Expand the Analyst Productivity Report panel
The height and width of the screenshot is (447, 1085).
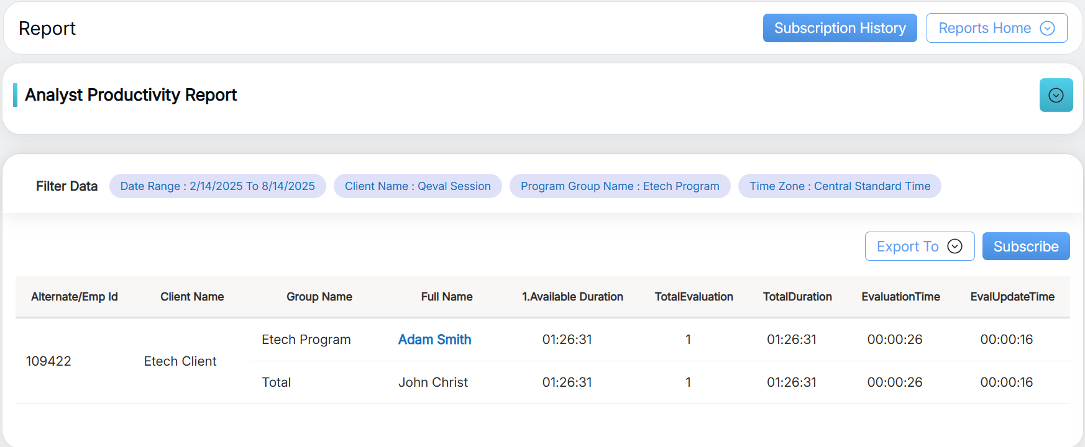(x=1056, y=95)
